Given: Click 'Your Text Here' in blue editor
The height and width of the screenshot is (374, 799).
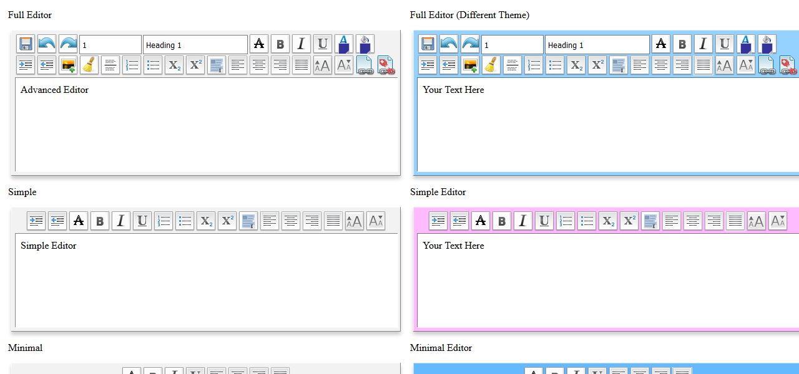Looking at the screenshot, I should (453, 90).
